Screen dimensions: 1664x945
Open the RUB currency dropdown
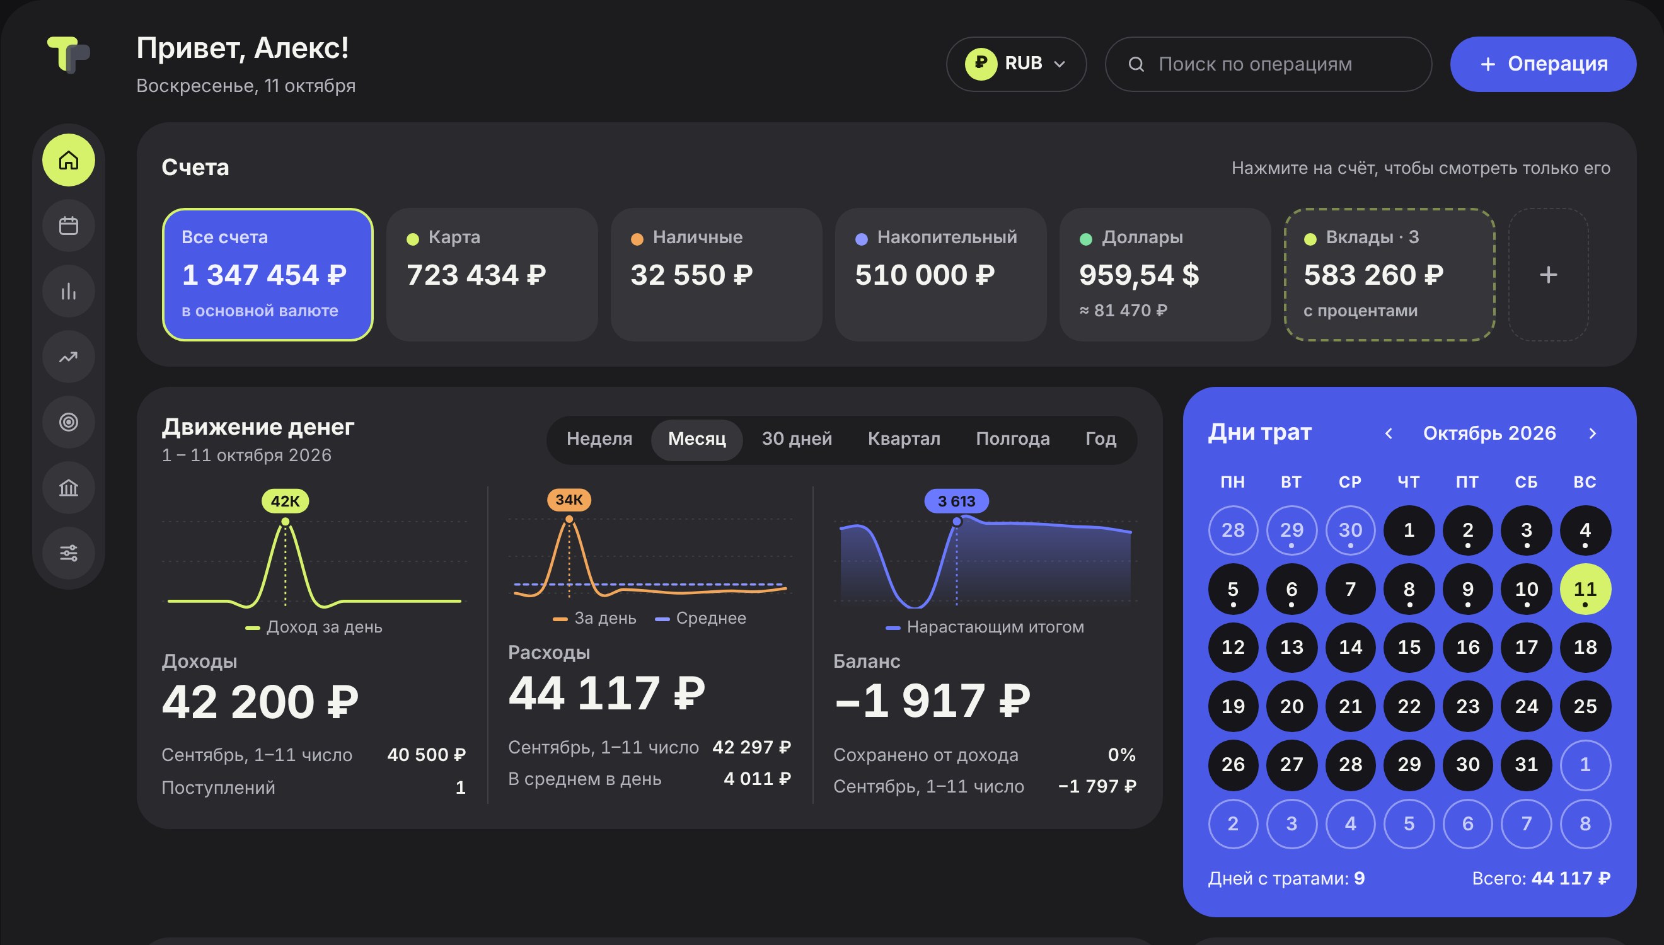[1016, 64]
